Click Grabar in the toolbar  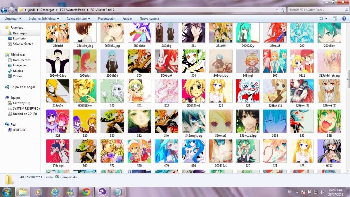(x=127, y=19)
